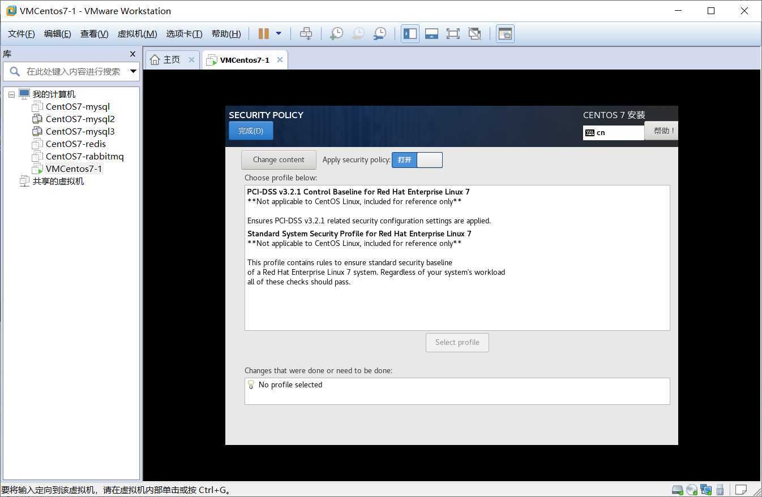Image resolution: width=762 pixels, height=497 pixels.
Task: Click the 帮助! help button in installer
Action: click(662, 131)
